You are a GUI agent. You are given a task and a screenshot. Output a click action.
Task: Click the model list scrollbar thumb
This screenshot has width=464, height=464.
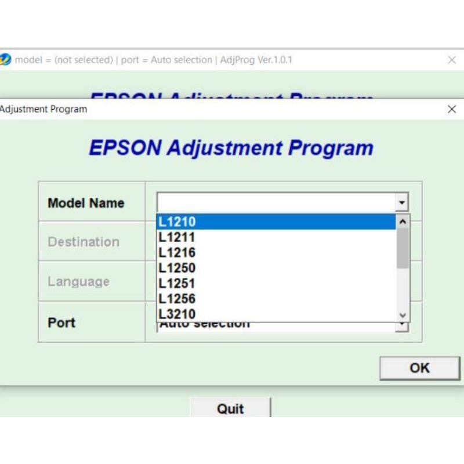403,248
